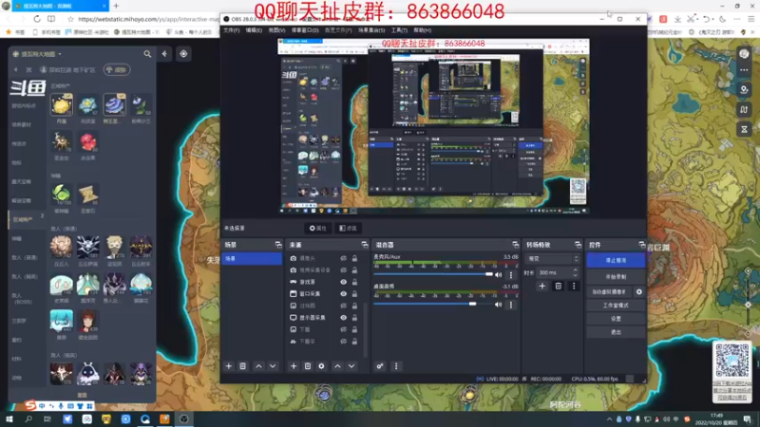Open 滤镜 button above Sources panel
The width and height of the screenshot is (760, 427).
point(348,228)
